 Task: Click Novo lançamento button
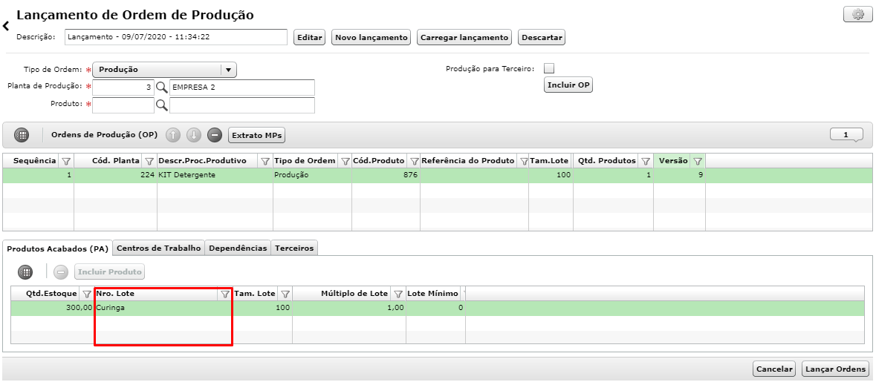(x=372, y=37)
